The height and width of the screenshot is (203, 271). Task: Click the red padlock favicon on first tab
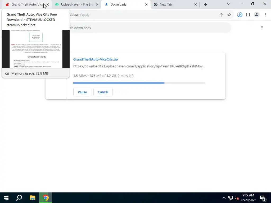[x=7, y=4]
